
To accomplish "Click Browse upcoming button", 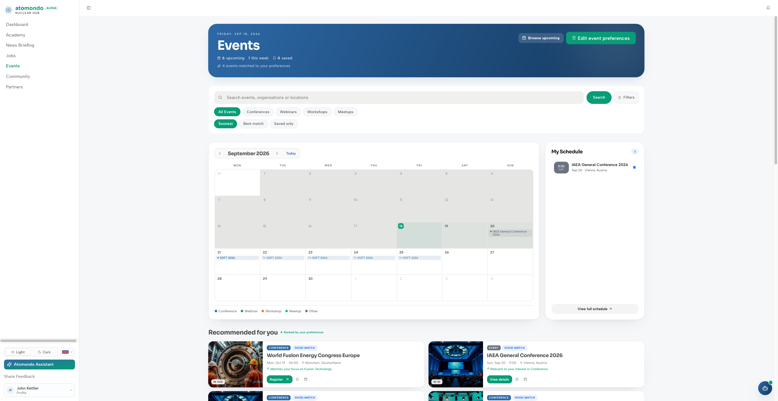I will 541,38.
